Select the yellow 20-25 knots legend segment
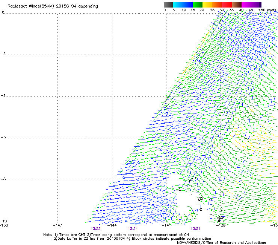This screenshot has height=245, width=278. (x=207, y=5)
